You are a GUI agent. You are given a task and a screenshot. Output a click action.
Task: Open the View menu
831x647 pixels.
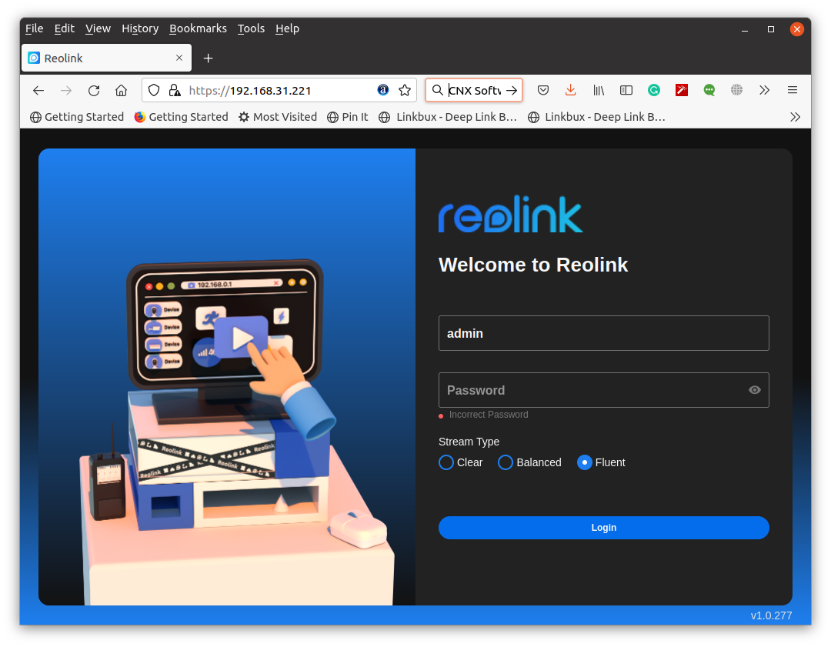click(x=98, y=28)
